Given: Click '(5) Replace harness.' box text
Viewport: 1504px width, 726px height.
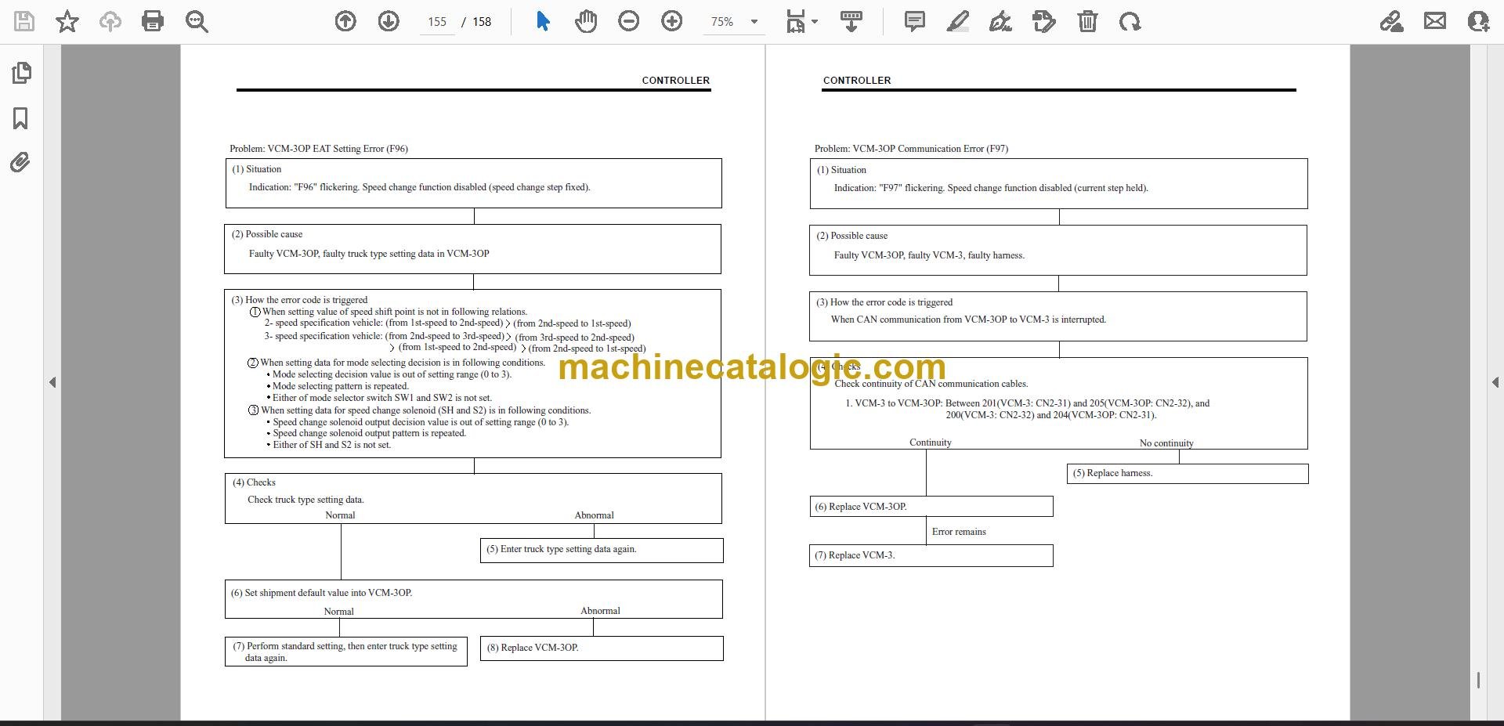Looking at the screenshot, I should pos(1112,473).
